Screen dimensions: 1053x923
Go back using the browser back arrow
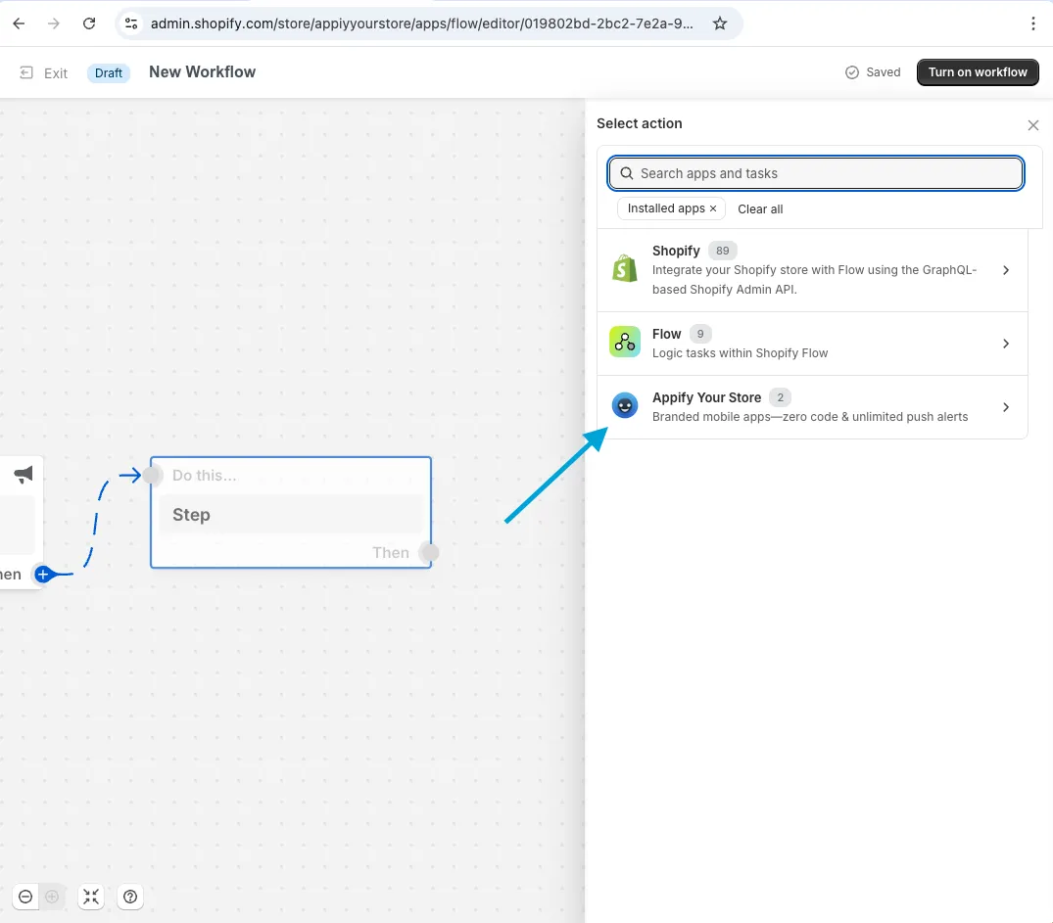click(x=19, y=23)
